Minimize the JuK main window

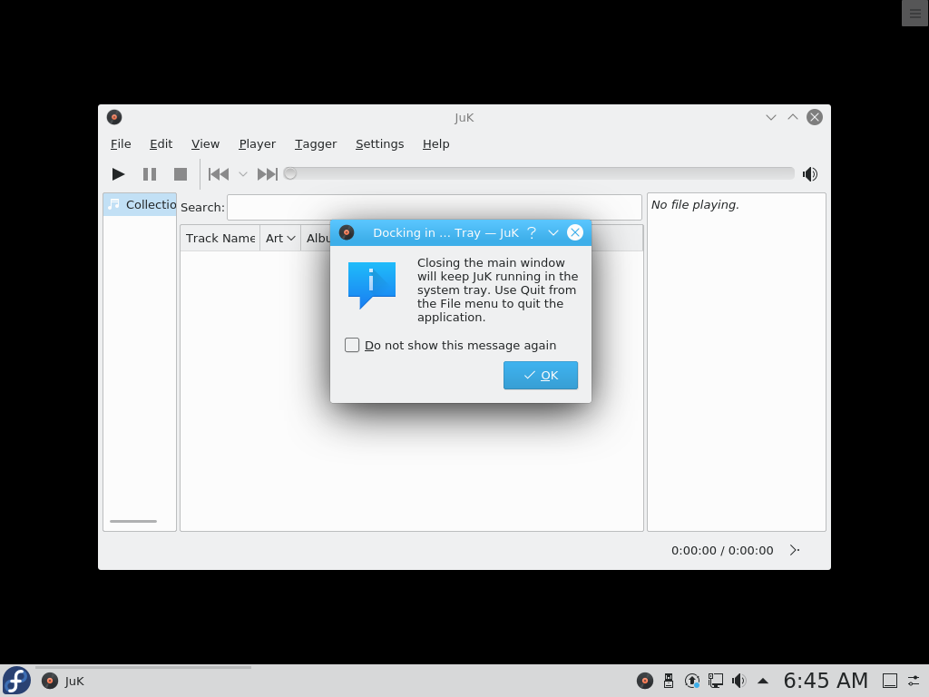pyautogui.click(x=771, y=117)
